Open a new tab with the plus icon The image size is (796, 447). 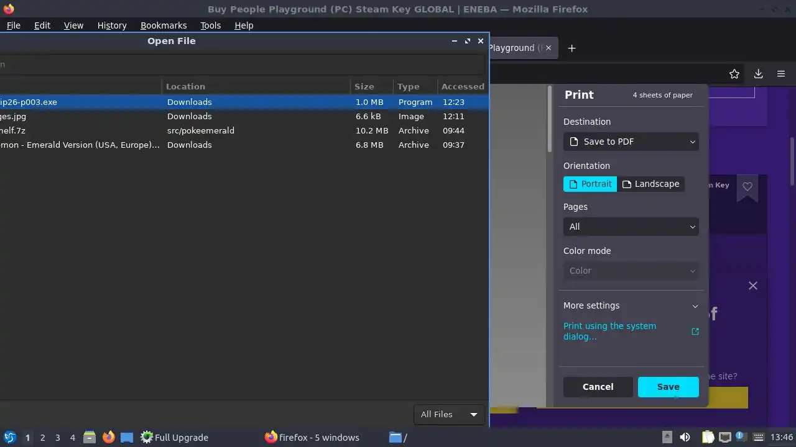click(572, 48)
